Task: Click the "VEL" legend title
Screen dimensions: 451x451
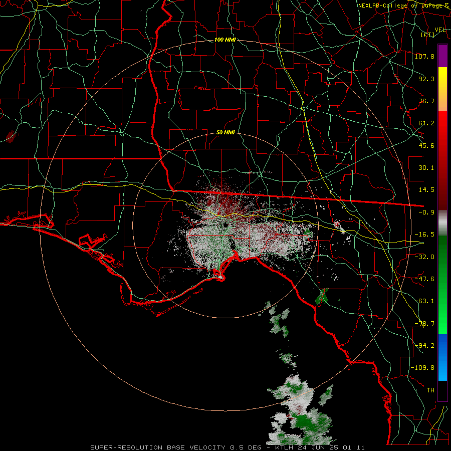Action: pyautogui.click(x=440, y=30)
